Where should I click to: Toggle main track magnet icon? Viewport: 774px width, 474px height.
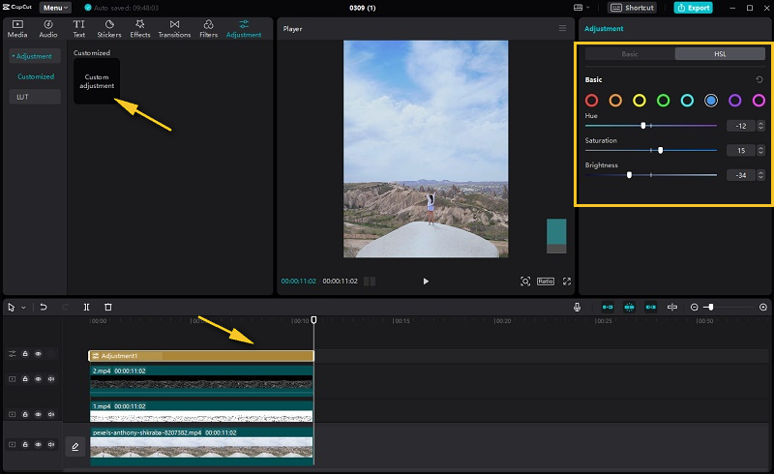(608, 307)
